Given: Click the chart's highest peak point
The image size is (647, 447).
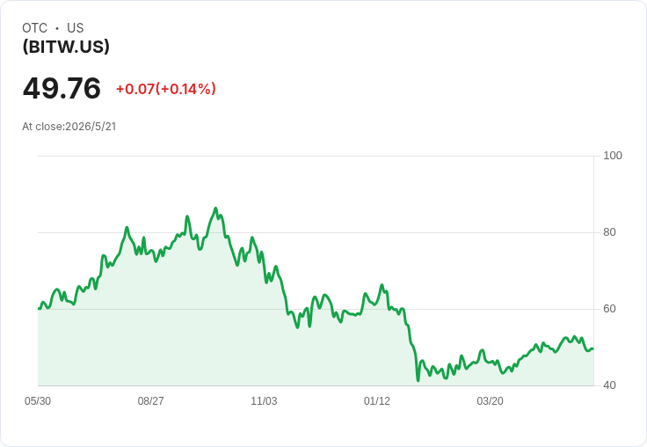Looking at the screenshot, I should pos(215,209).
